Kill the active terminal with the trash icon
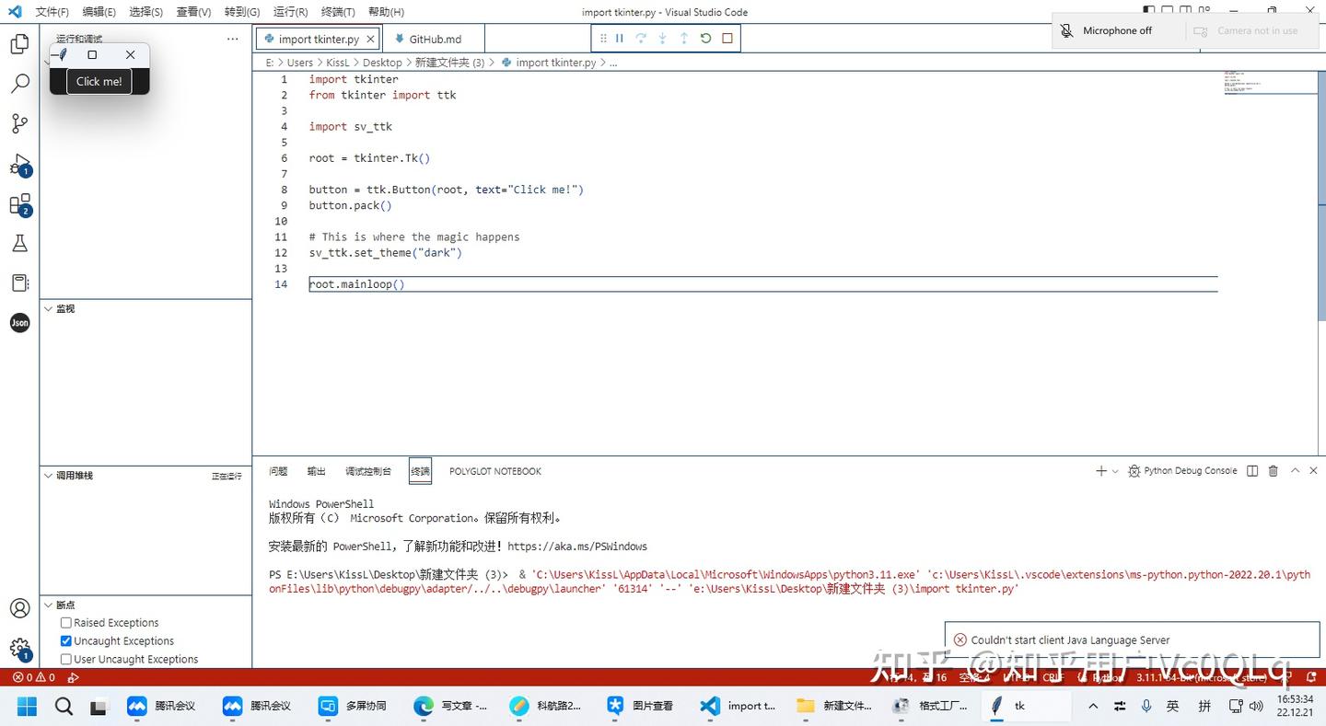This screenshot has height=726, width=1326. click(1273, 470)
